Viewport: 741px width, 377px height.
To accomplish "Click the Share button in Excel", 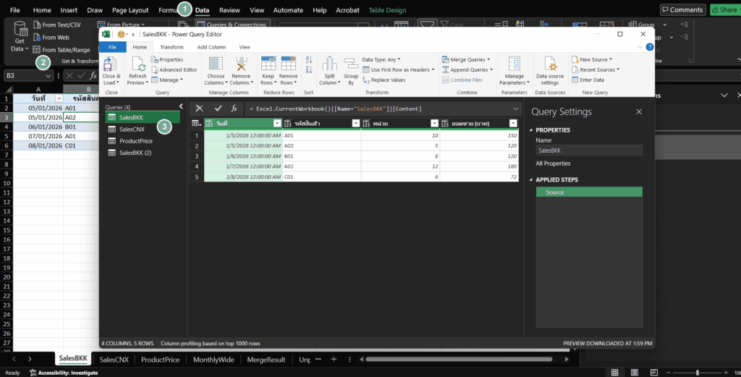I will point(725,10).
